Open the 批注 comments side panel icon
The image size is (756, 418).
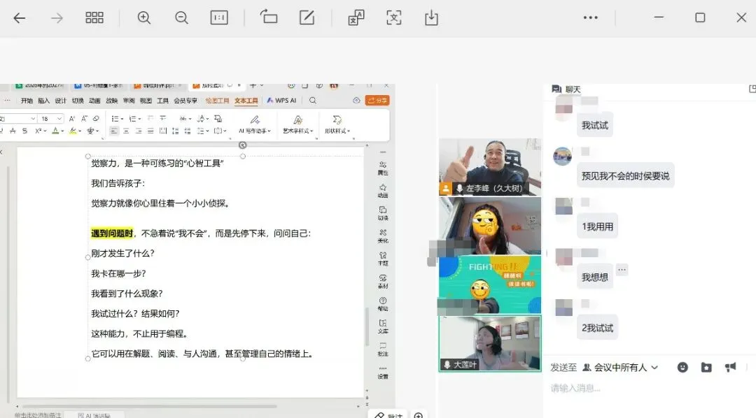(383, 349)
